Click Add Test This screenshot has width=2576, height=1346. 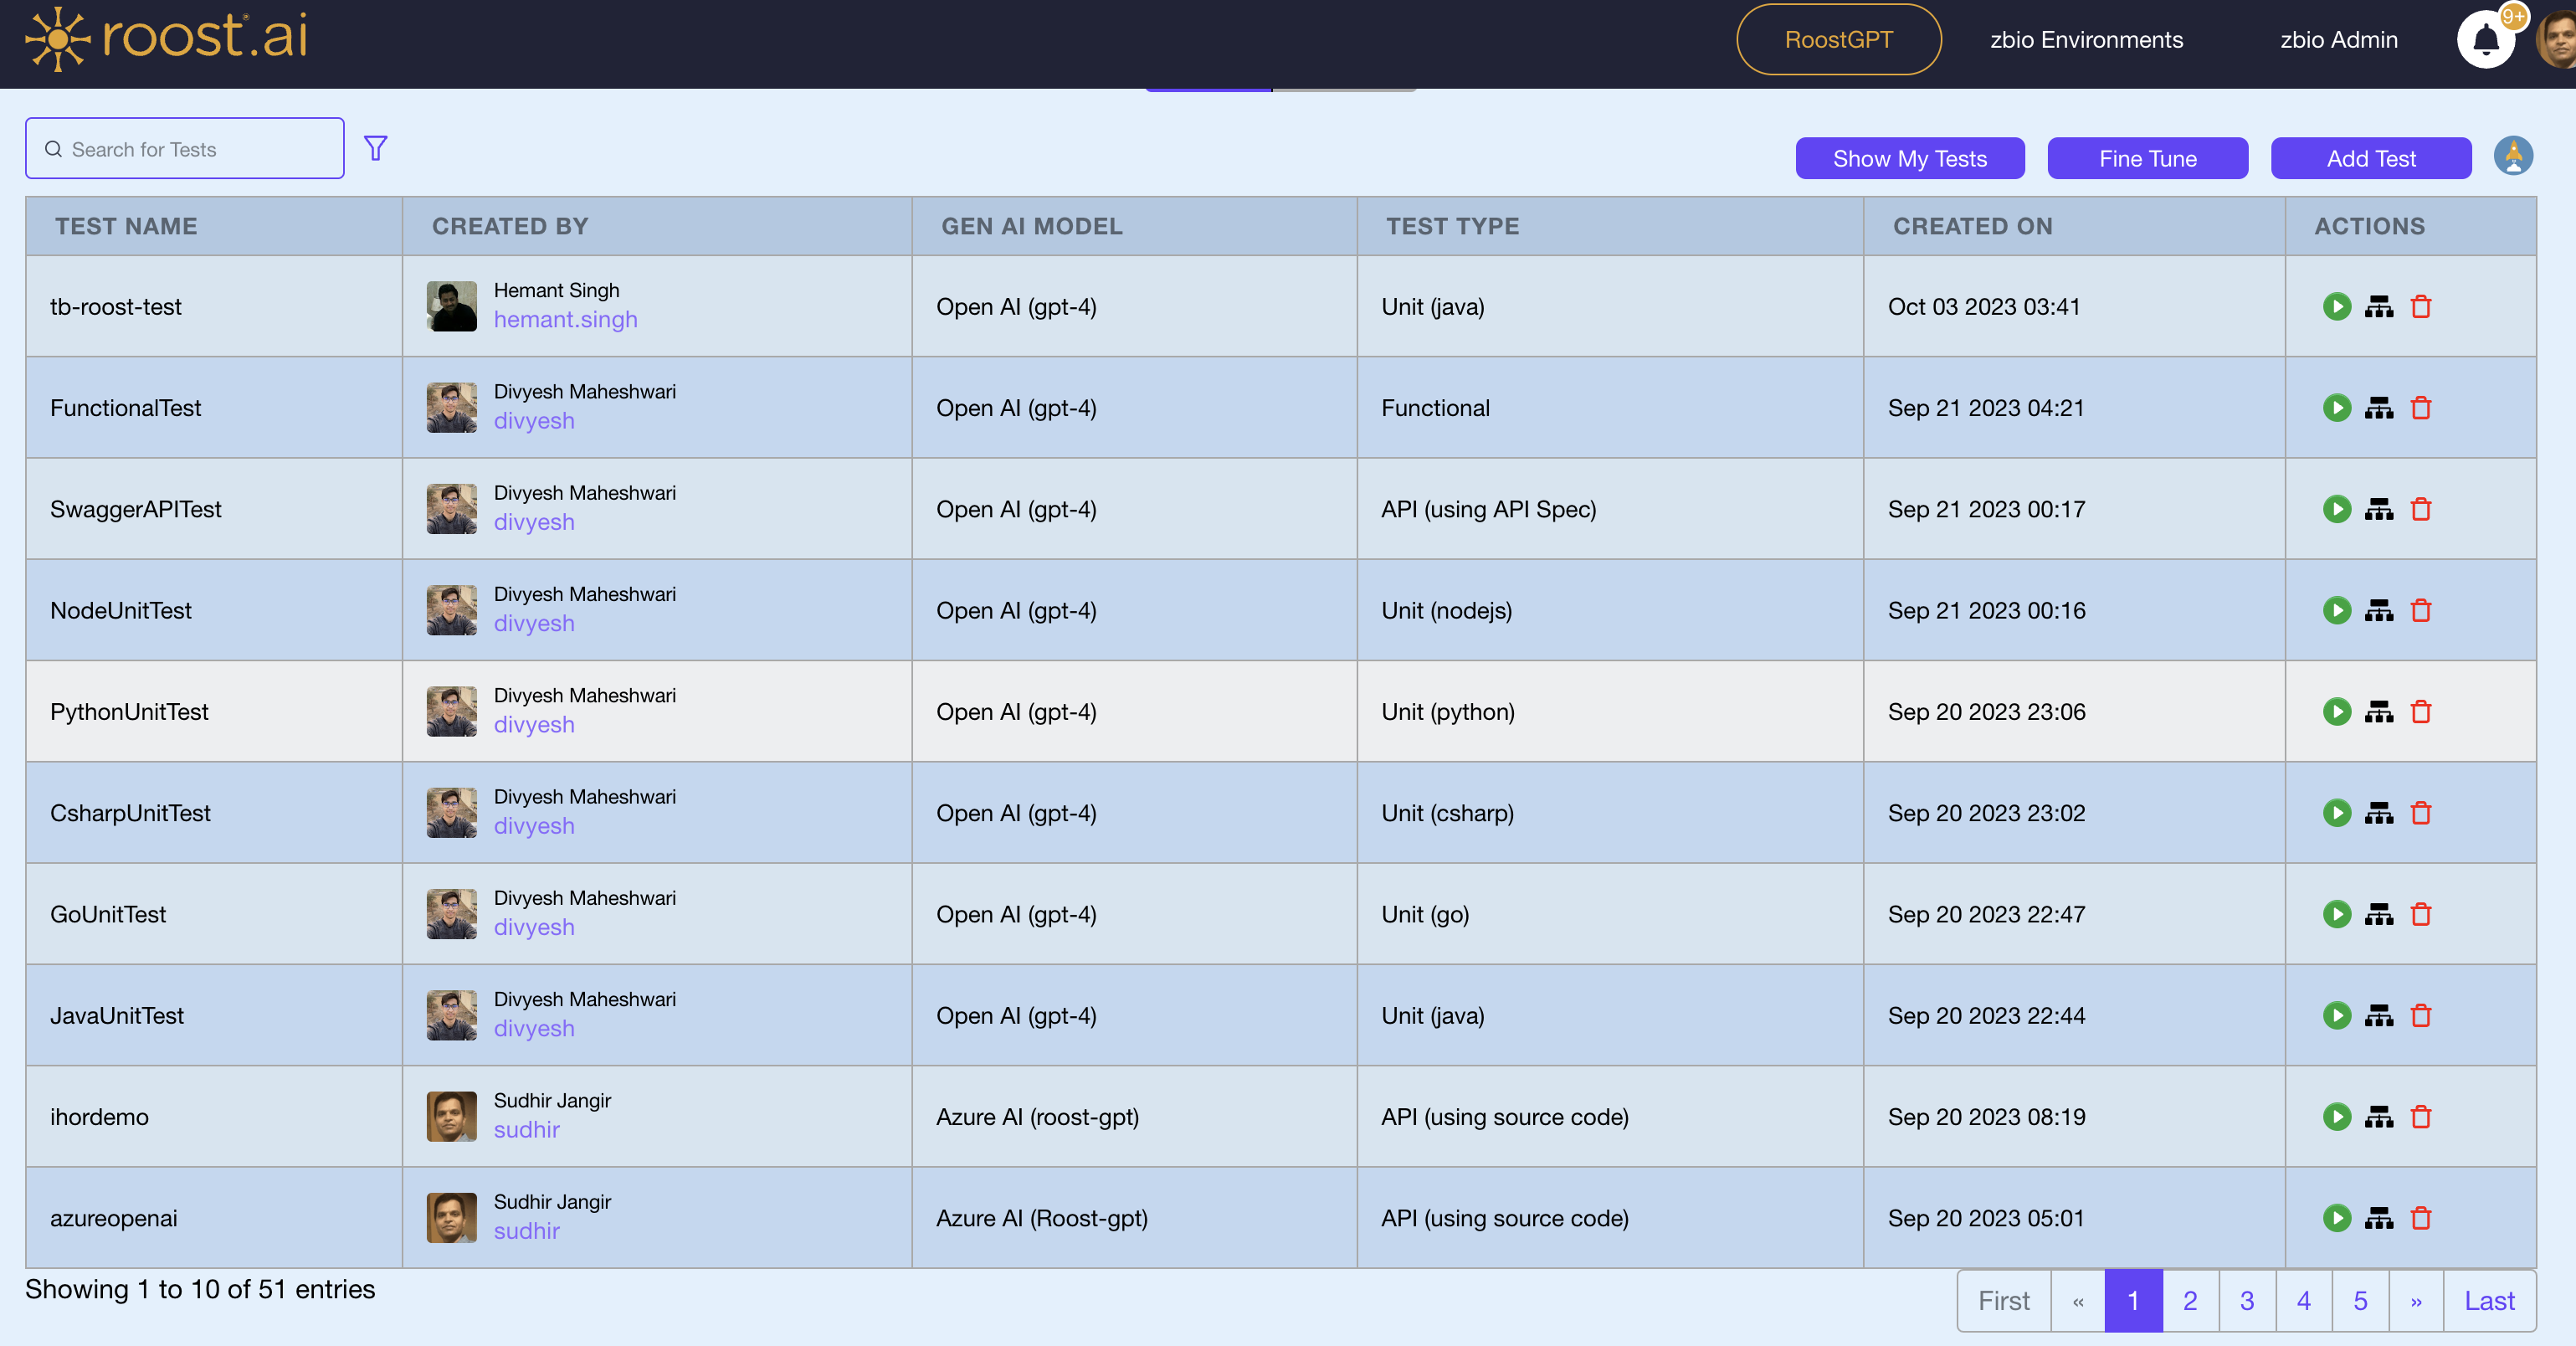click(x=2371, y=158)
